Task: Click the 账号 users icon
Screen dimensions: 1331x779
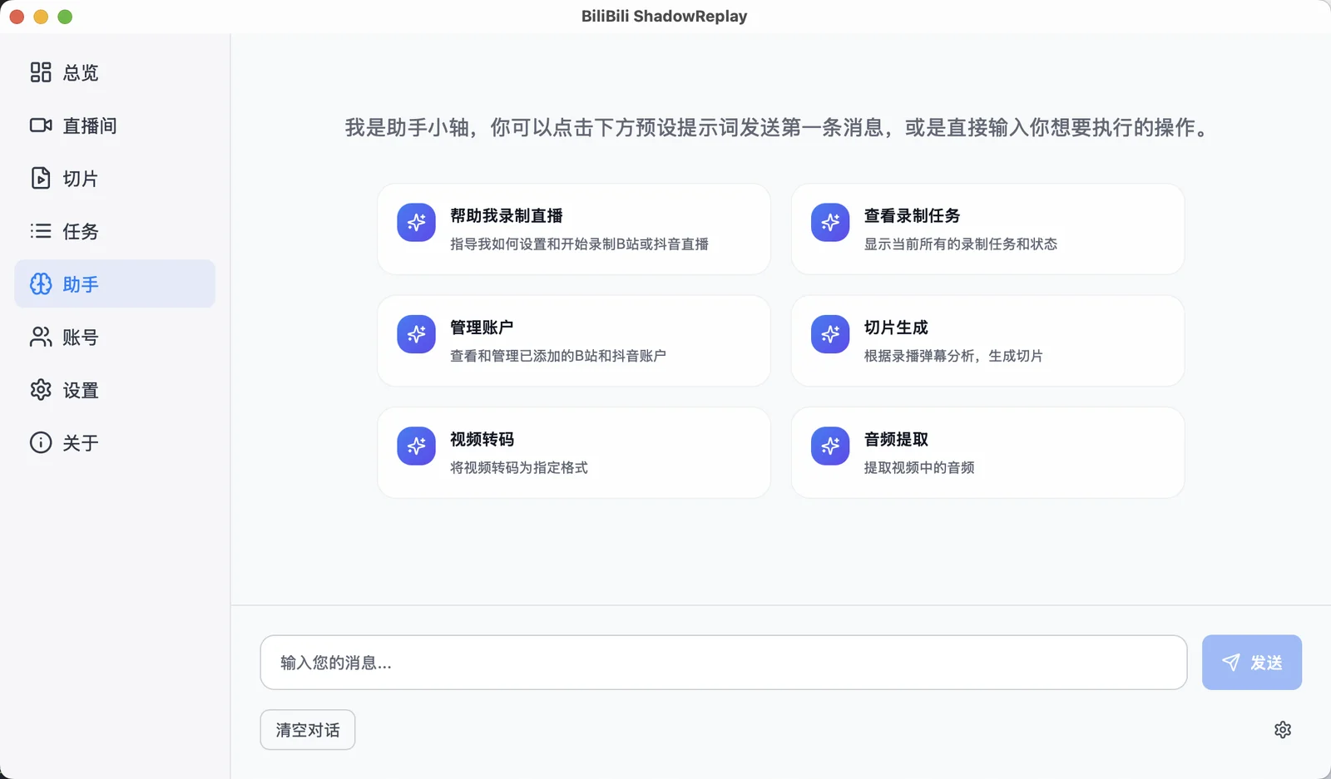Action: [41, 337]
